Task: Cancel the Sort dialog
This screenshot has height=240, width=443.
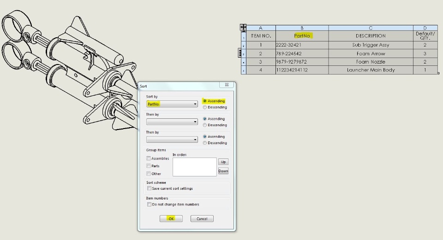Action: (202, 218)
